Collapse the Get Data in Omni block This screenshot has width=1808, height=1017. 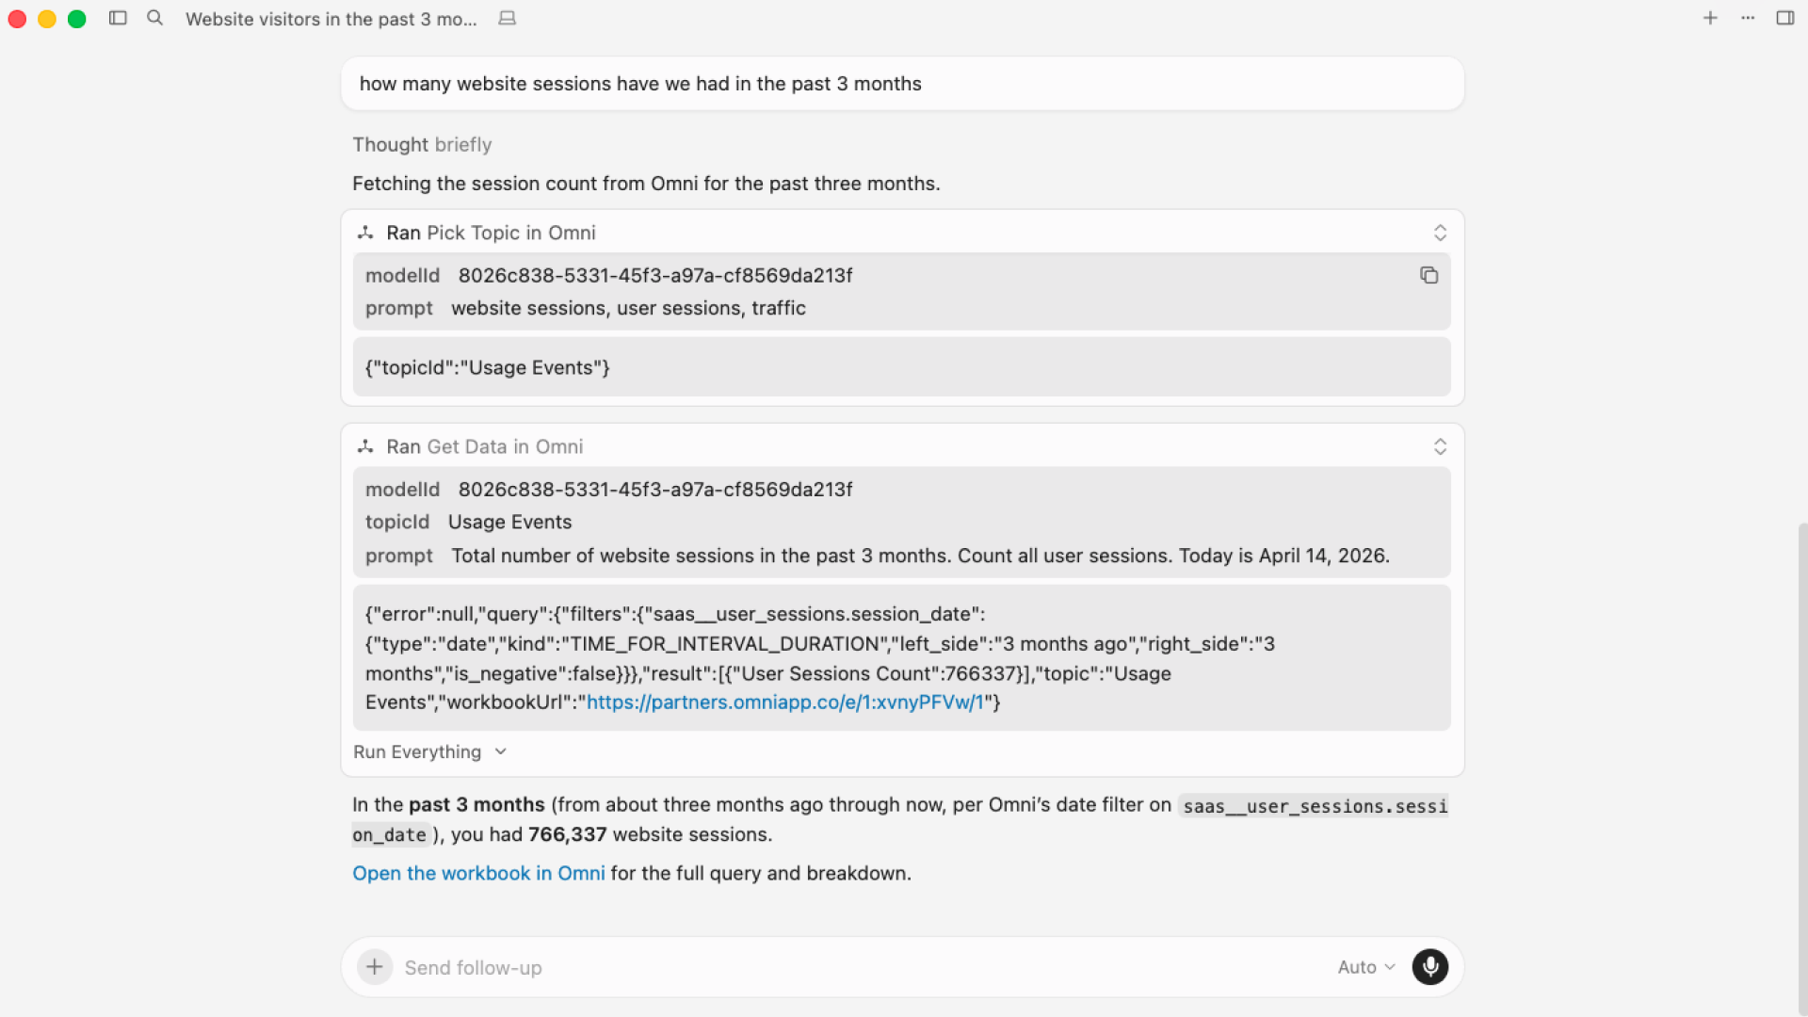tap(1440, 446)
